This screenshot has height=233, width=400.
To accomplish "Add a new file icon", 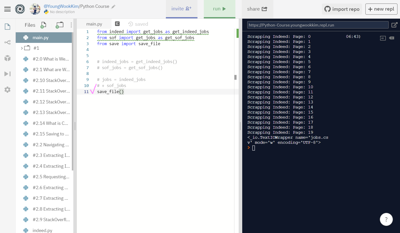I will coord(43,25).
